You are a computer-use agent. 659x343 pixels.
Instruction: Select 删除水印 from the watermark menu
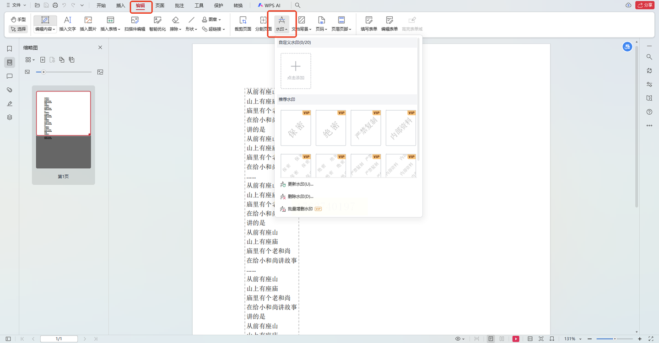pyautogui.click(x=300, y=197)
